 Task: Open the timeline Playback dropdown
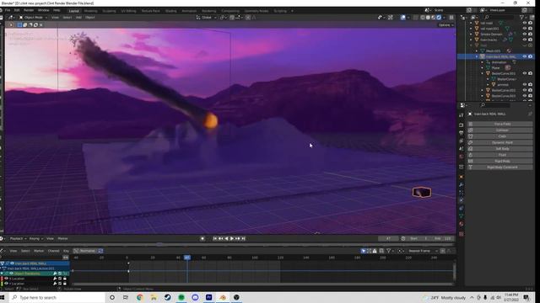click(x=18, y=238)
